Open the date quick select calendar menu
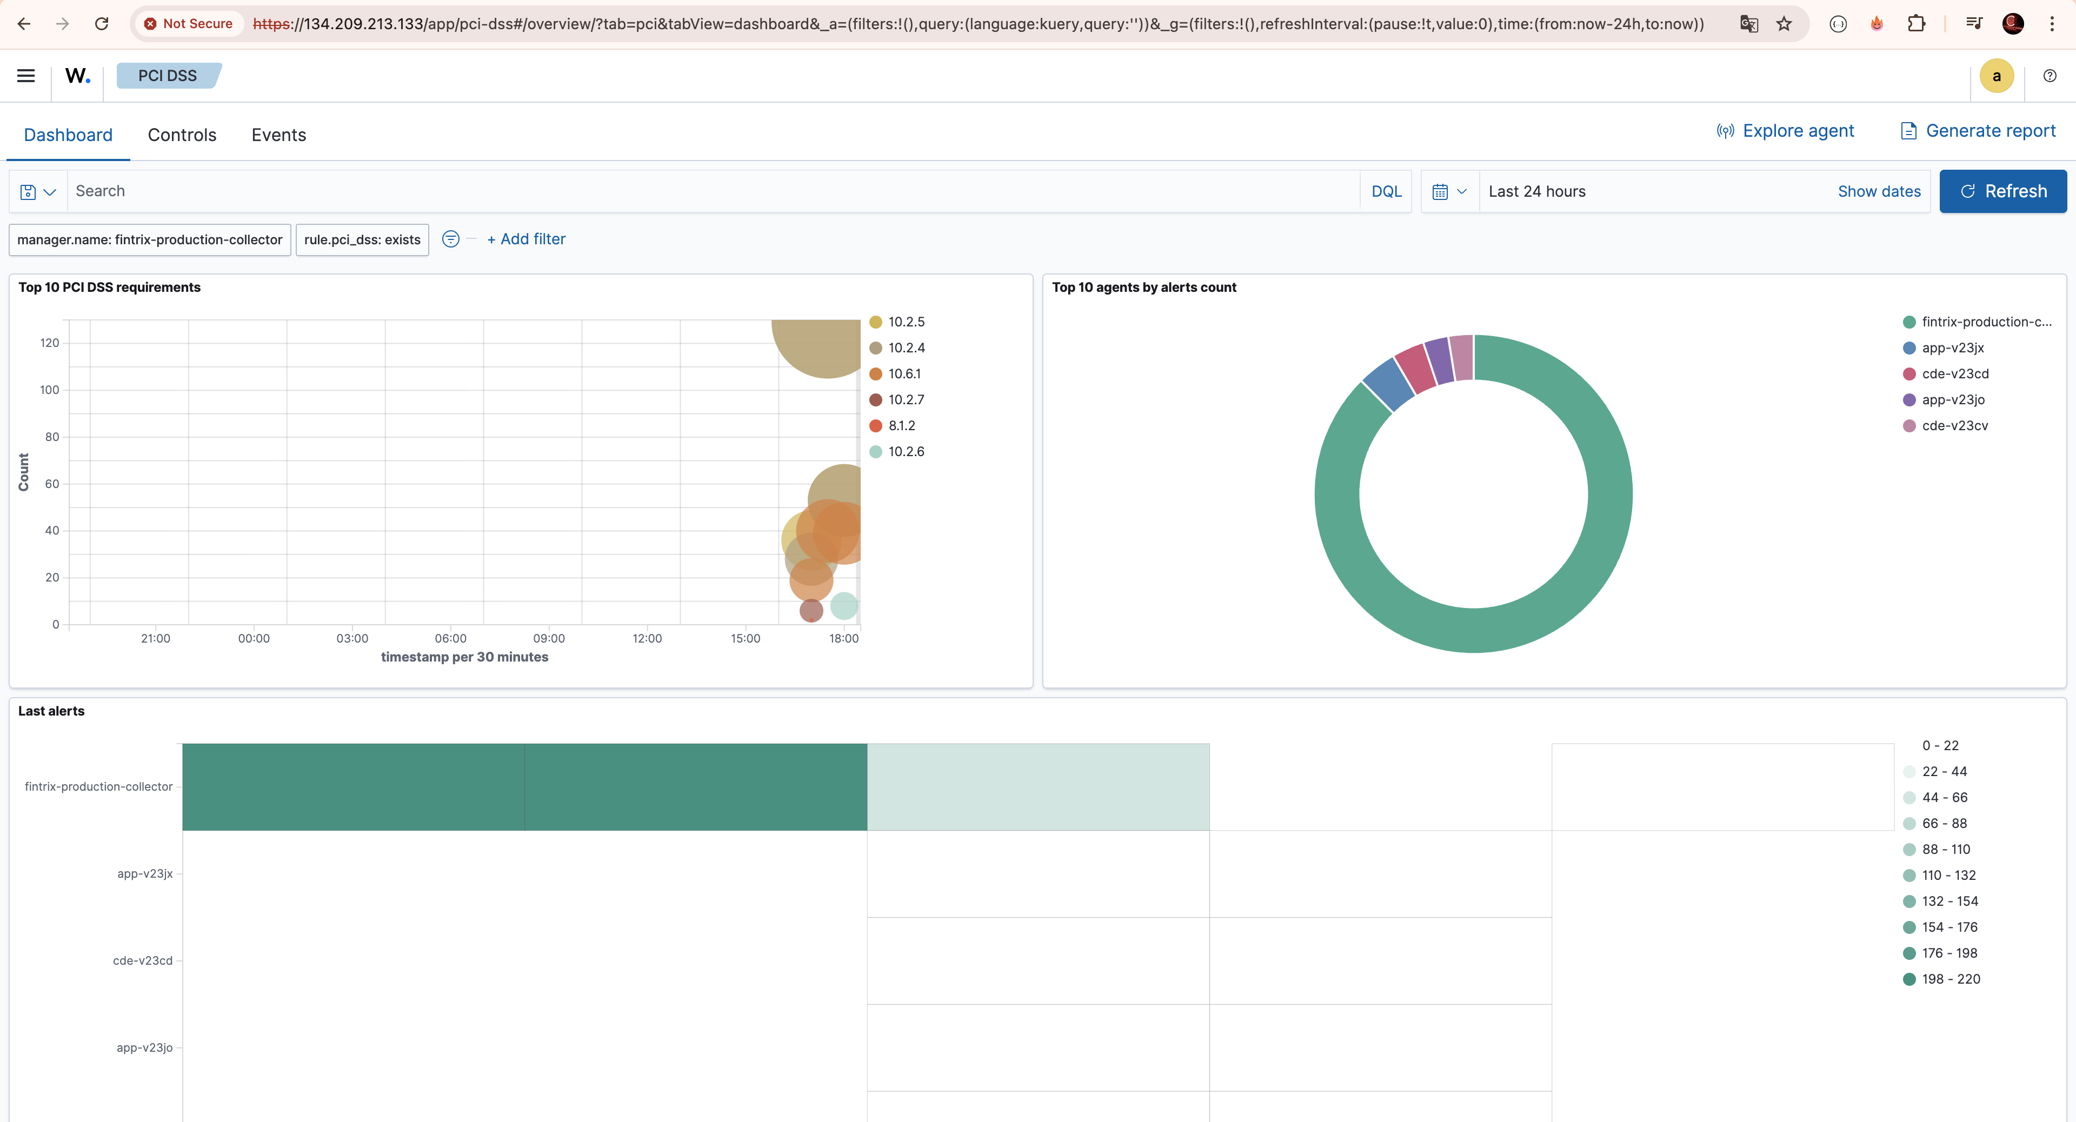 1450,192
